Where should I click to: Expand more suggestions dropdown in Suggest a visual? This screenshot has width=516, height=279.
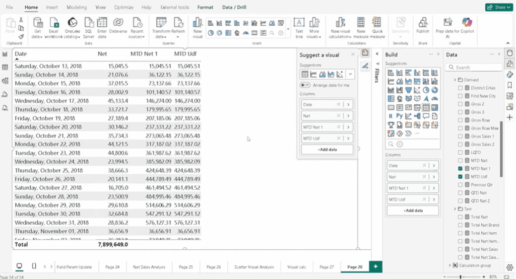pyautogui.click(x=350, y=75)
